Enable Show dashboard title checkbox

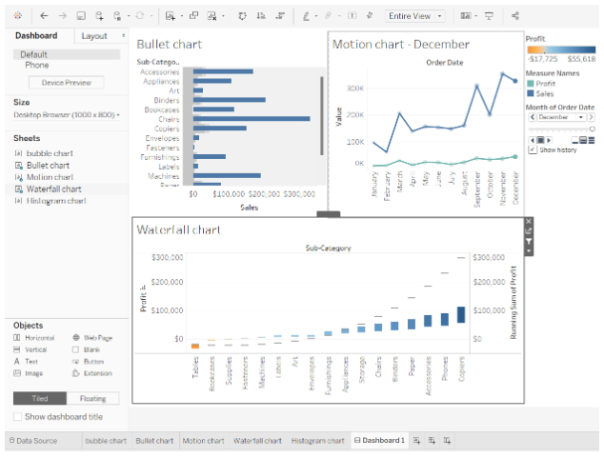pyautogui.click(x=18, y=417)
